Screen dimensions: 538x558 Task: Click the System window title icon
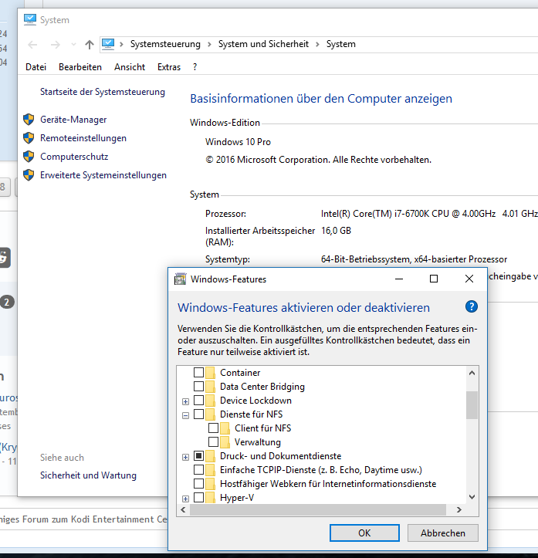tap(30, 20)
